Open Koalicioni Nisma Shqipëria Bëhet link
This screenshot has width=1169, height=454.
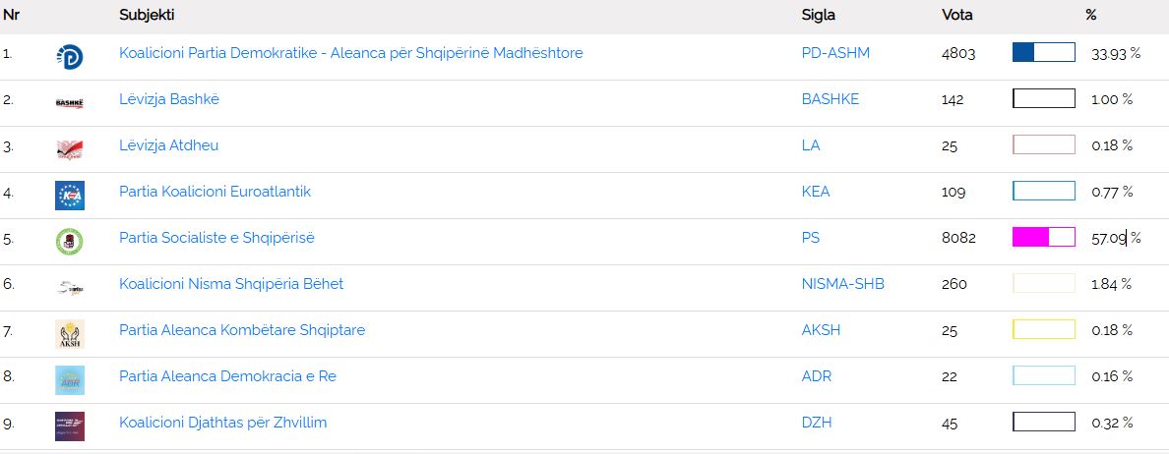click(x=231, y=284)
